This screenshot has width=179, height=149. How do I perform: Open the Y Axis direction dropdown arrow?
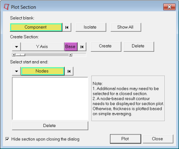coord(17,47)
